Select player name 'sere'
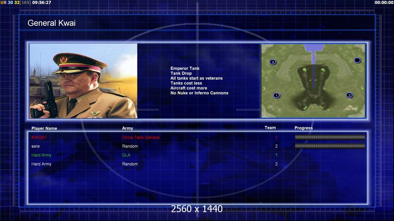The height and width of the screenshot is (221, 394). [x=35, y=146]
